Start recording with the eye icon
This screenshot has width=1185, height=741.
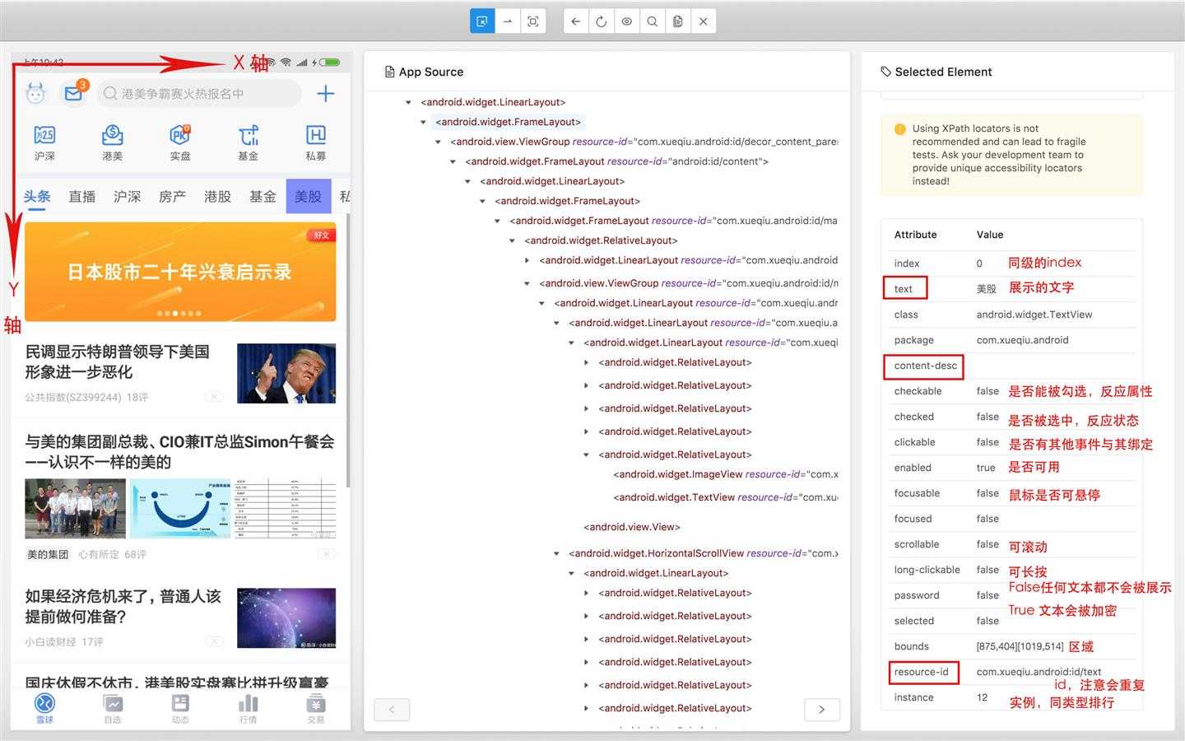(627, 21)
